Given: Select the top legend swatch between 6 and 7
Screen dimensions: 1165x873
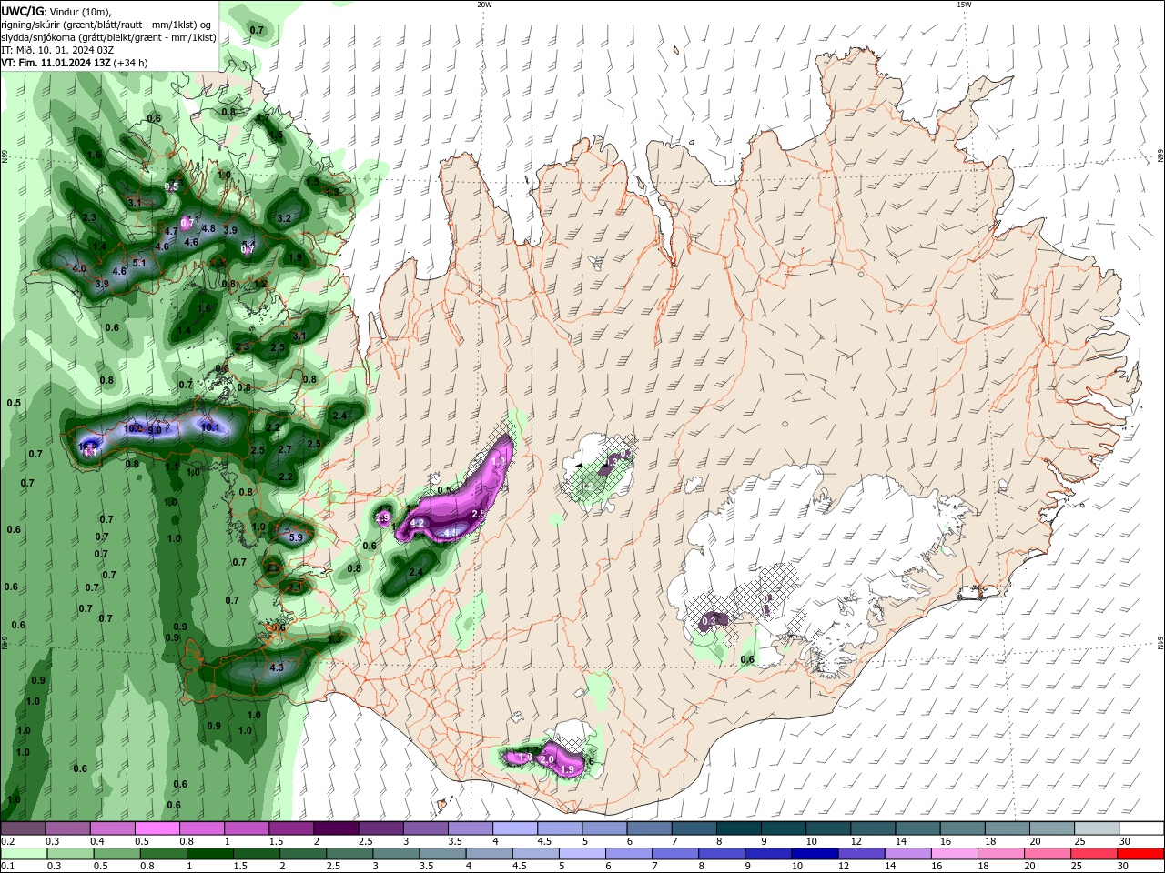Looking at the screenshot, I should (x=650, y=828).
